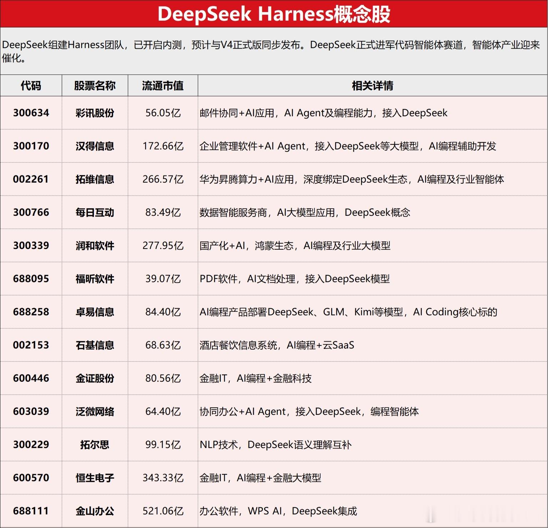
Task: Select market value "64.40亿"
Action: 163,411
